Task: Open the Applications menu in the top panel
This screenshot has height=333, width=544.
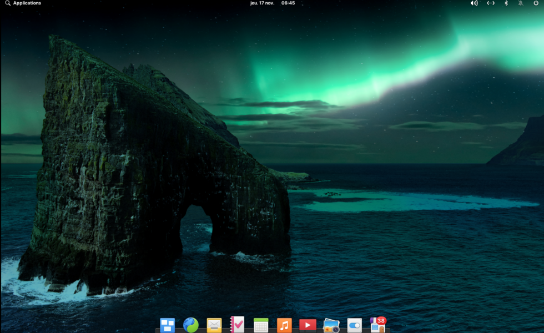Action: click(23, 3)
